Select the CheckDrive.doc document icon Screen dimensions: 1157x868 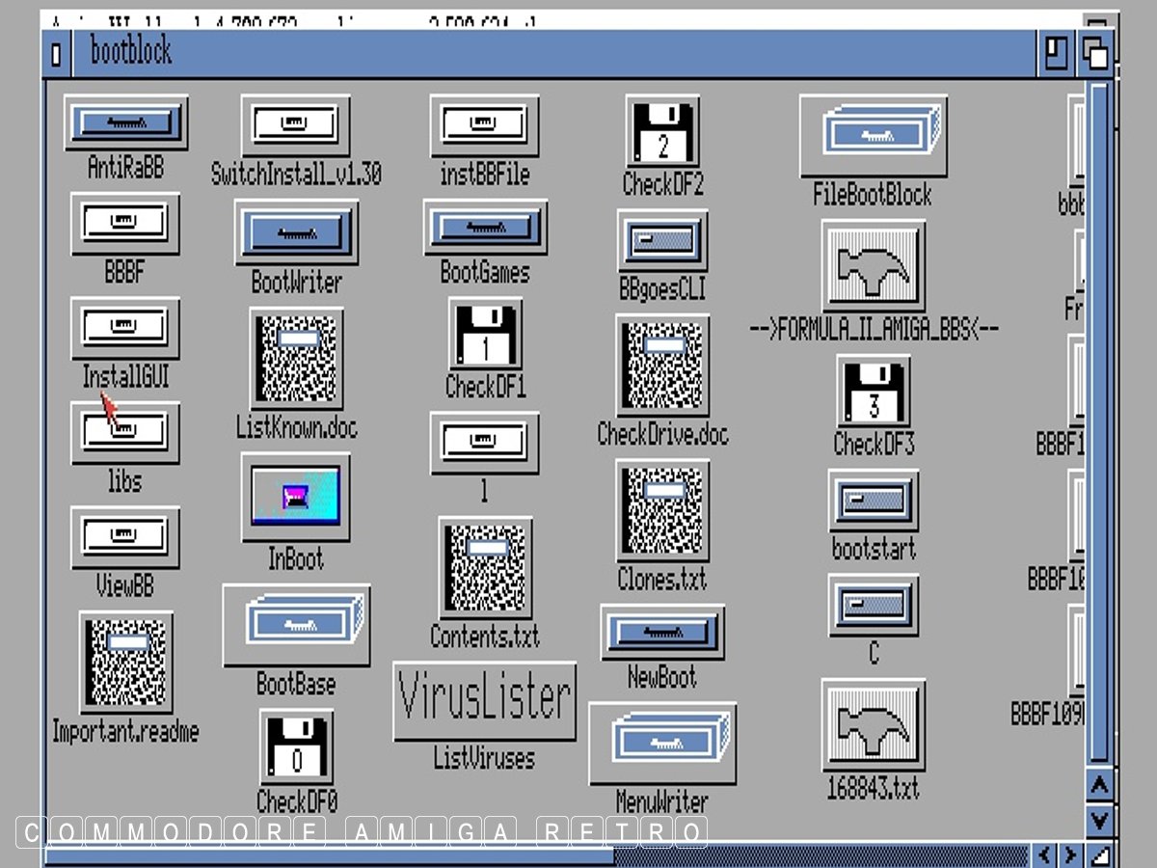tap(662, 366)
